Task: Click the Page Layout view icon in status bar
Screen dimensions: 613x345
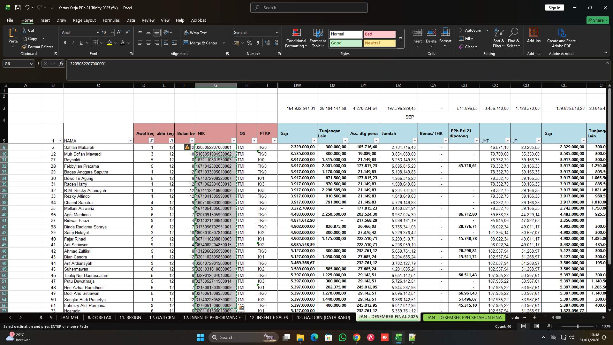Action: [536, 326]
